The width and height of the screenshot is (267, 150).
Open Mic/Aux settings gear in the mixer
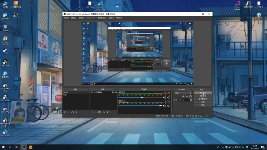point(169,106)
